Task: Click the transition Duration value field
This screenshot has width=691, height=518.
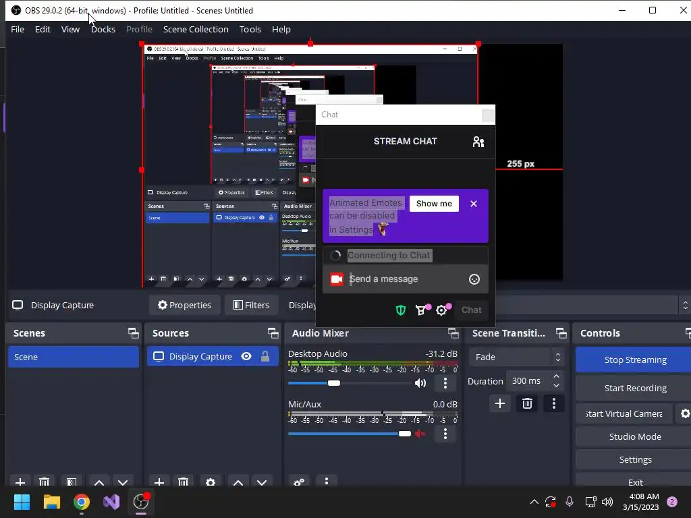Action: pos(528,381)
